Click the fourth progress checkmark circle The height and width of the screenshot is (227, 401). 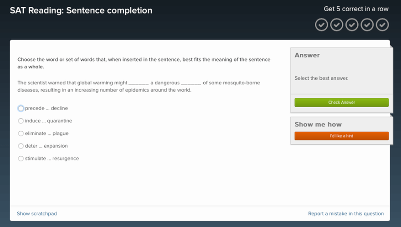coord(367,25)
